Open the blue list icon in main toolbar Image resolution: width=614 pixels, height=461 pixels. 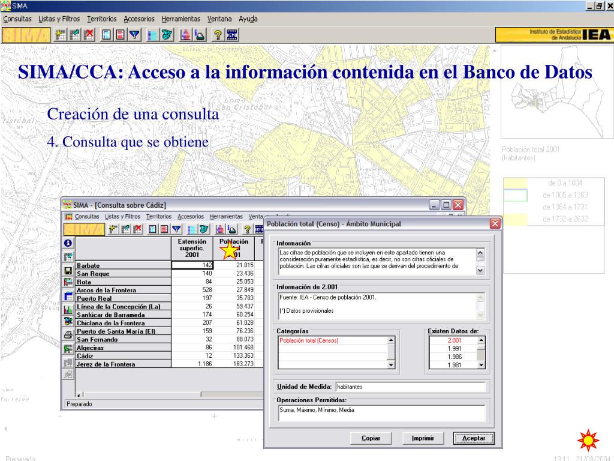pos(106,35)
